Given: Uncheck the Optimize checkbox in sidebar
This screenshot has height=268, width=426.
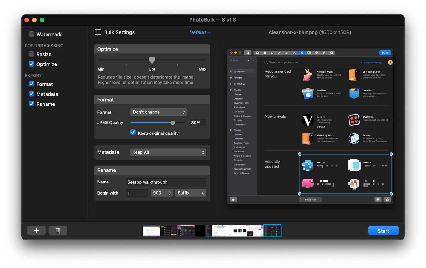Looking at the screenshot, I should [x=31, y=64].
